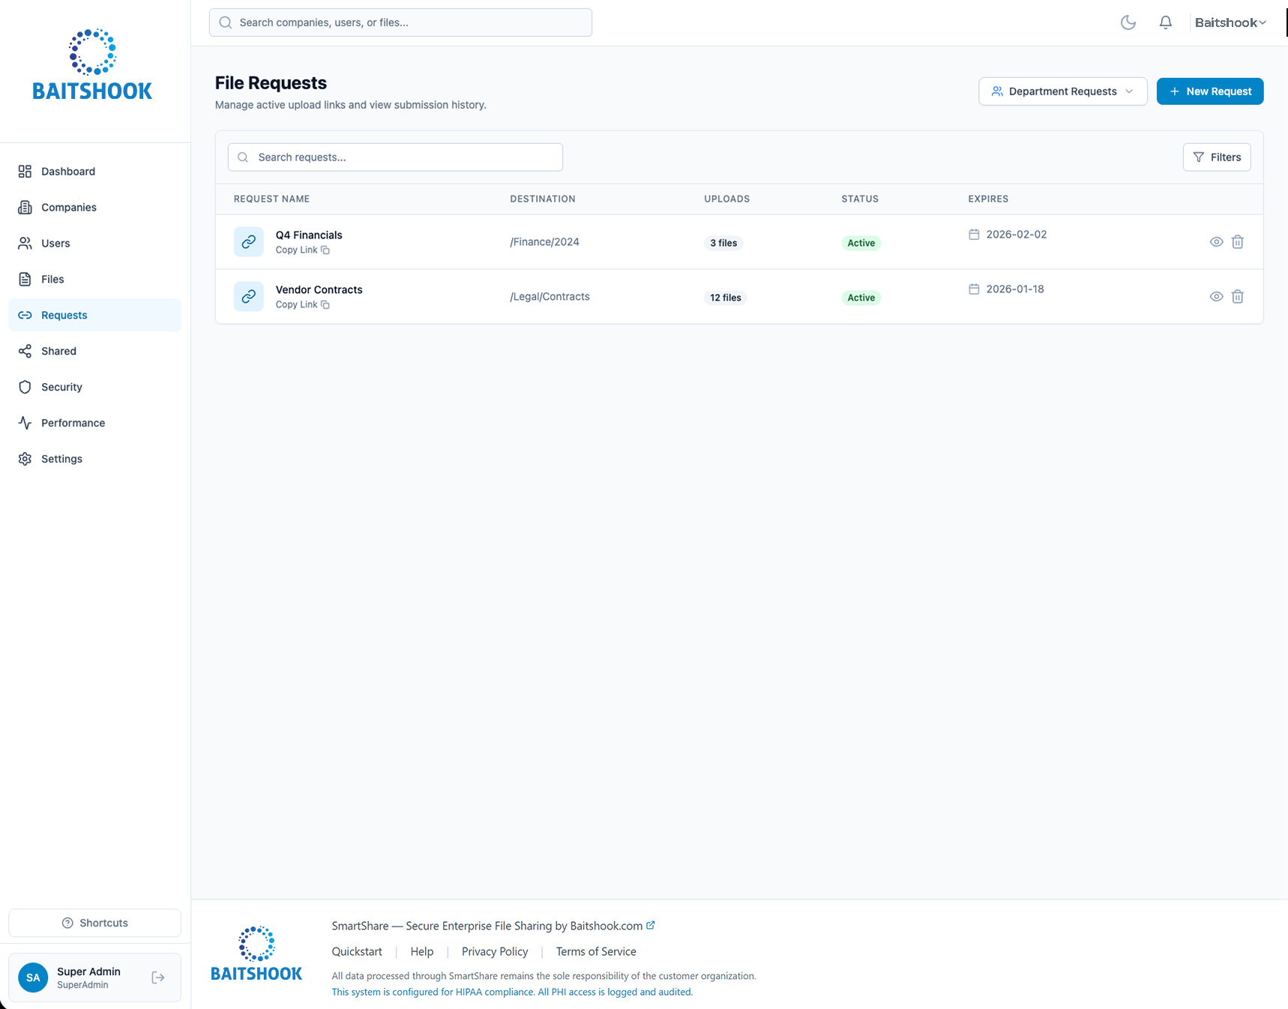Open Performance from the sidebar
This screenshot has height=1009, width=1288.
coord(73,423)
